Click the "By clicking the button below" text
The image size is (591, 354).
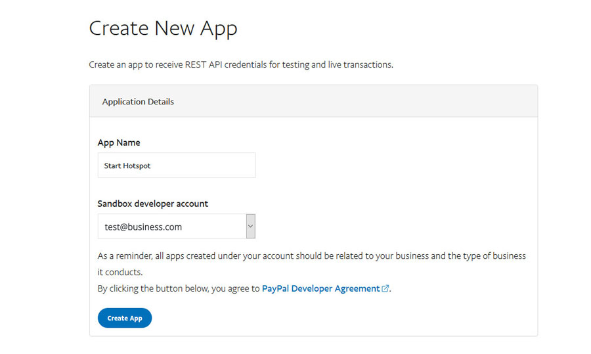[179, 288]
